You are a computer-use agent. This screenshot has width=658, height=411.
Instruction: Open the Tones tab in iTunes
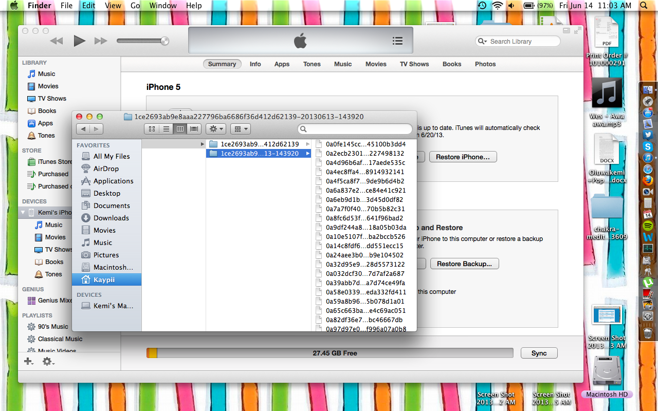312,64
